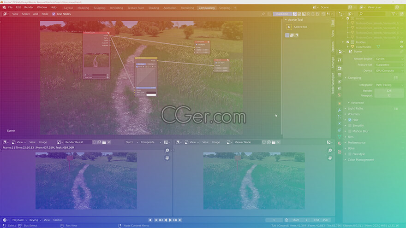The height and width of the screenshot is (228, 406).
Task: Open the Physics properties tab icon
Action: click(x=340, y=123)
